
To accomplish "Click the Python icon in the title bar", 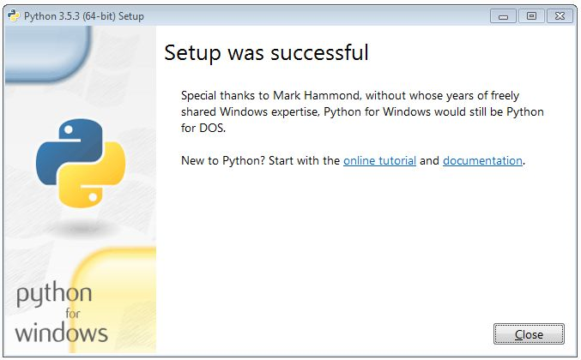I will click(14, 15).
